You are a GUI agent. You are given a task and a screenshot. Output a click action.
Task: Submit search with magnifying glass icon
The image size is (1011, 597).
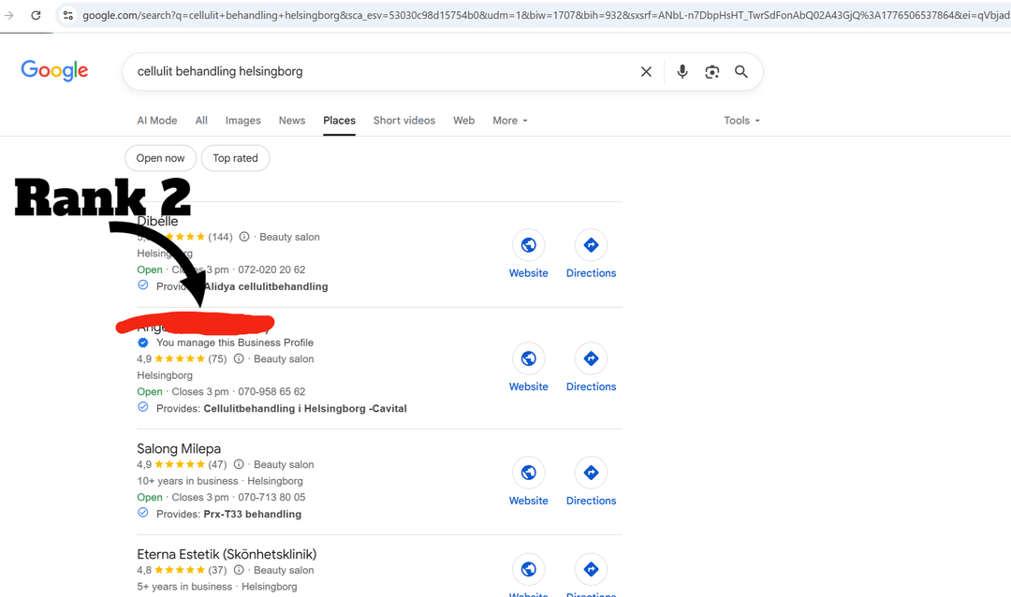click(741, 71)
